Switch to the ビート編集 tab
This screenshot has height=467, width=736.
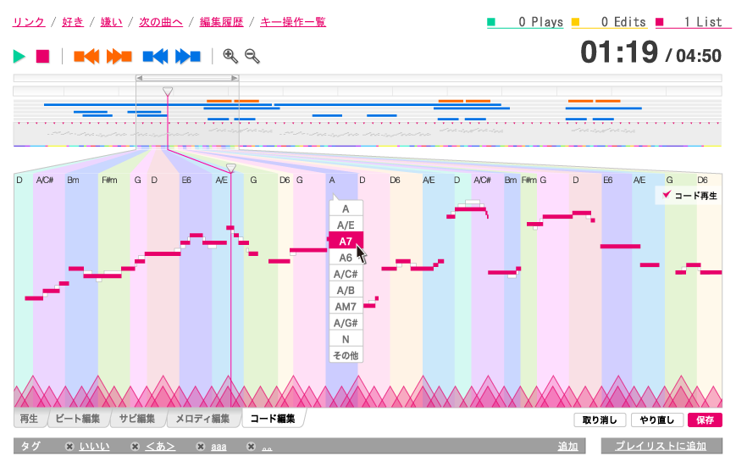(78, 418)
